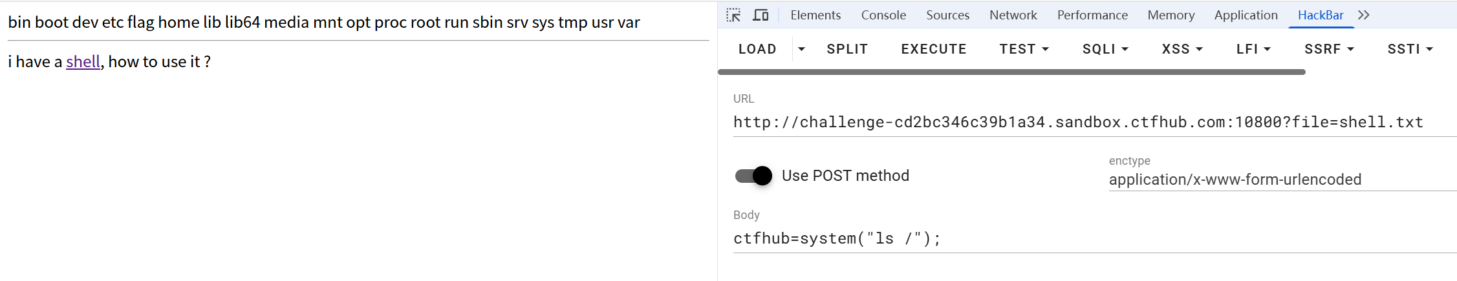1457x281 pixels.
Task: Click the inspect element picker icon
Action: click(x=733, y=15)
